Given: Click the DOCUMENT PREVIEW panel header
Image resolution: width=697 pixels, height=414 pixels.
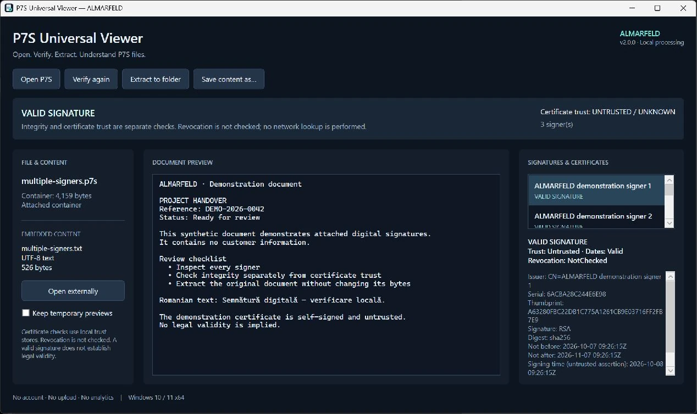Looking at the screenshot, I should pos(182,163).
